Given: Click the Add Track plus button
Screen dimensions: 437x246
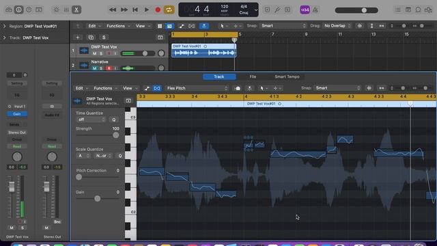Looking at the screenshot, I should click(78, 38).
